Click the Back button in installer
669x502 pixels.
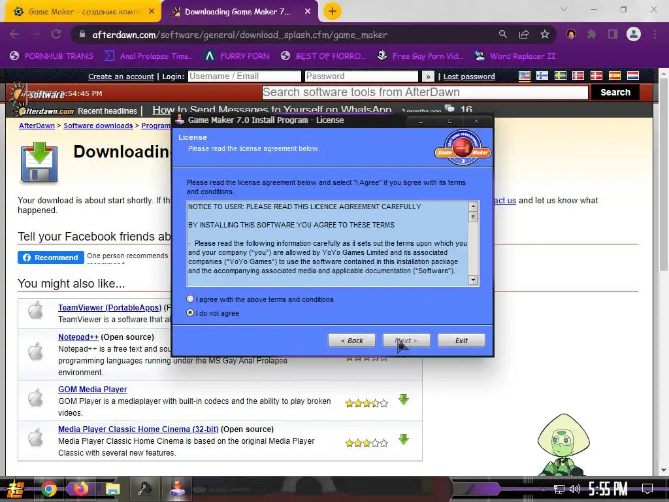pos(351,340)
